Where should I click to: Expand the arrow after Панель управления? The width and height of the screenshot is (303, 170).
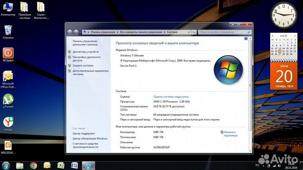[117, 32]
